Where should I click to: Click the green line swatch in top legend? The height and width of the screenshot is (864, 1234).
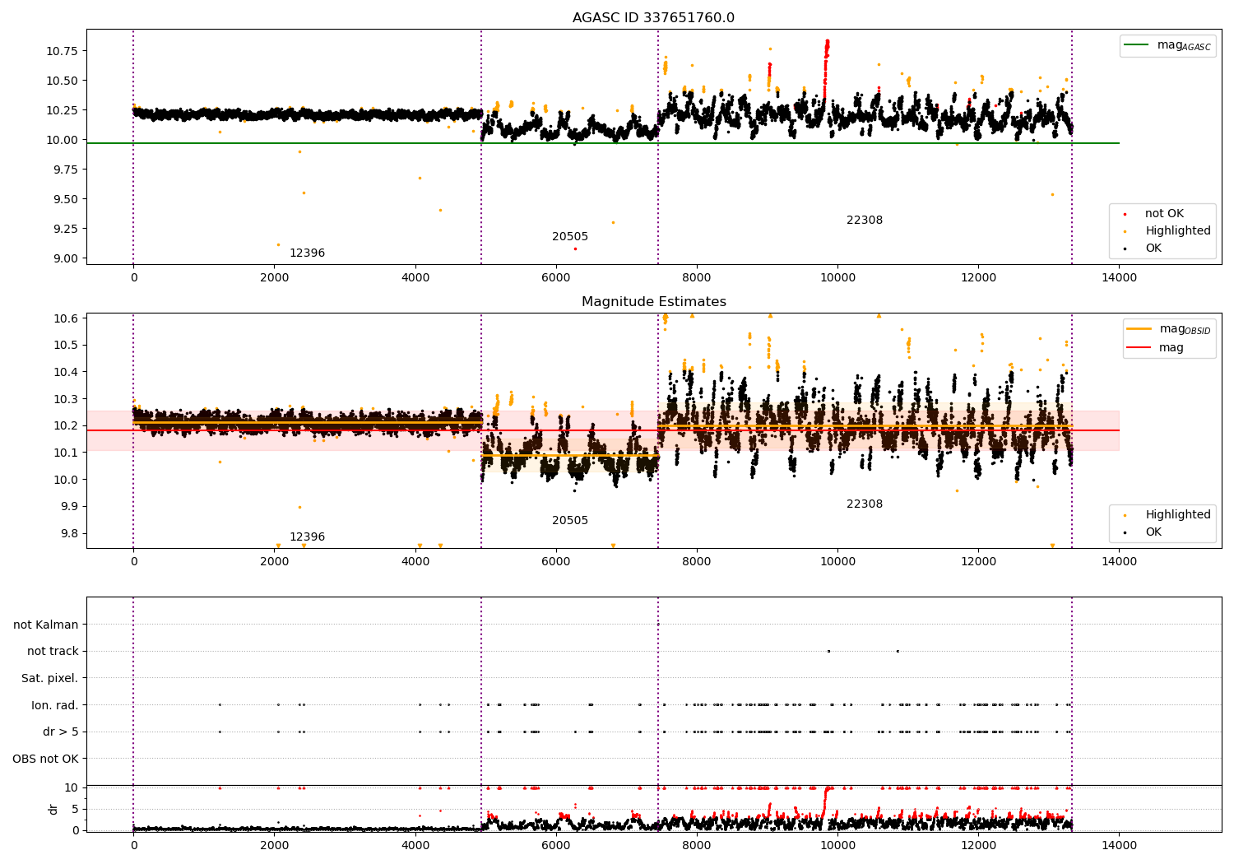tap(1138, 45)
